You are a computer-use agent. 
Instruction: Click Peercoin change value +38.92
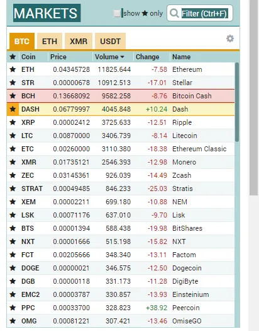tap(157, 308)
